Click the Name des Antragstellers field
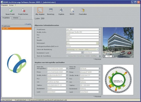 (57, 69)
